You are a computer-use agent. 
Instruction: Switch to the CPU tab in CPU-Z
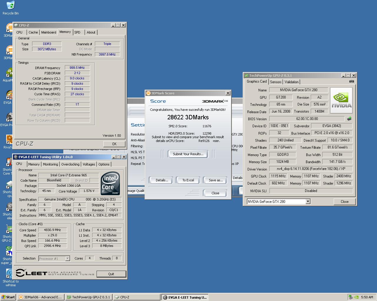point(19,32)
